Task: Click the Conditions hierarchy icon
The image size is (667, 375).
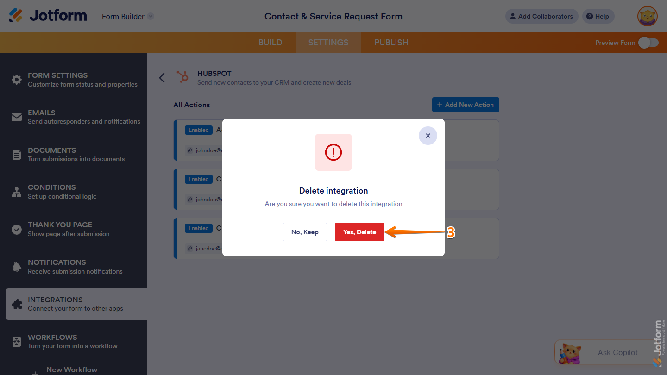Action: 17,192
